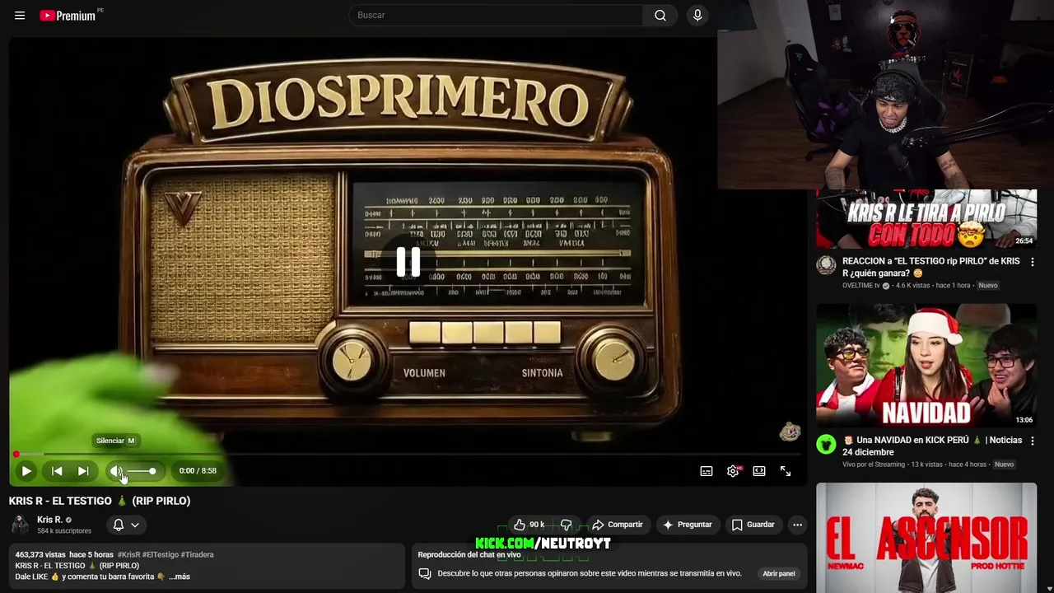Click Abrir panel chat replay button
The width and height of the screenshot is (1054, 593).
click(x=779, y=573)
